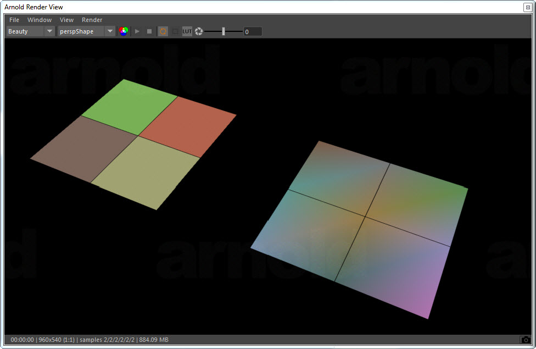The width and height of the screenshot is (536, 349).
Task: Click the exposure value field showing 0
Action: [252, 31]
